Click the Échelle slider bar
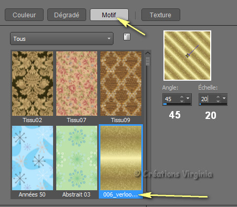This screenshot has height=207, width=237. tap(213, 104)
